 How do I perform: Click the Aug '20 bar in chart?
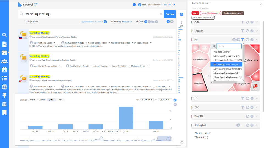[156, 125]
